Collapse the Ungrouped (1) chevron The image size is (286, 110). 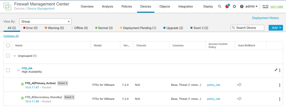tap(15, 56)
